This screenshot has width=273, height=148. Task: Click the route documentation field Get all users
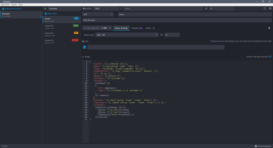click(x=177, y=20)
